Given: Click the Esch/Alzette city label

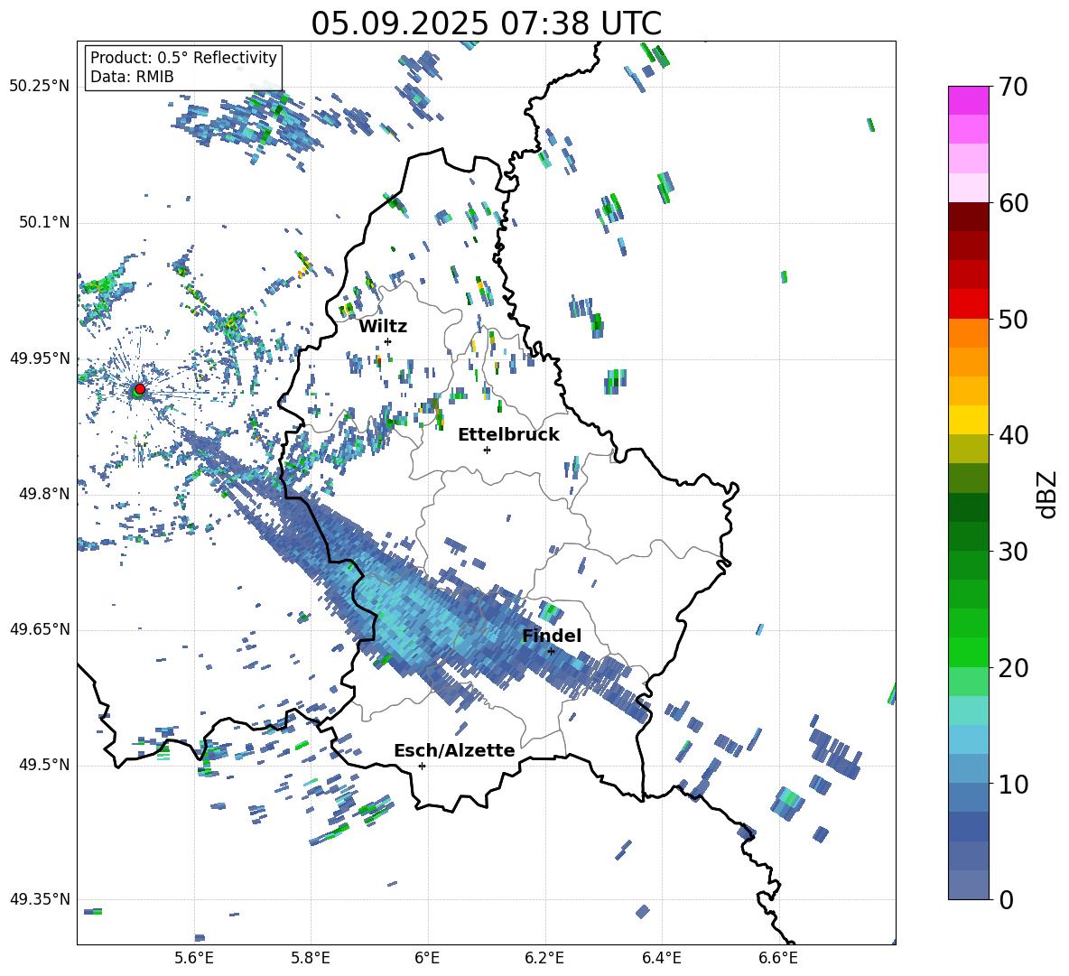Looking at the screenshot, I should pos(454,750).
